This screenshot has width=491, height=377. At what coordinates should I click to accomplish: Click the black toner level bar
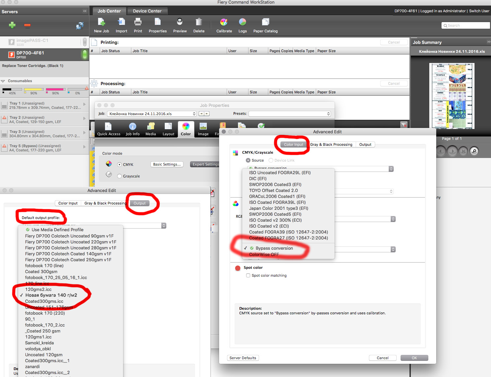[12, 89]
